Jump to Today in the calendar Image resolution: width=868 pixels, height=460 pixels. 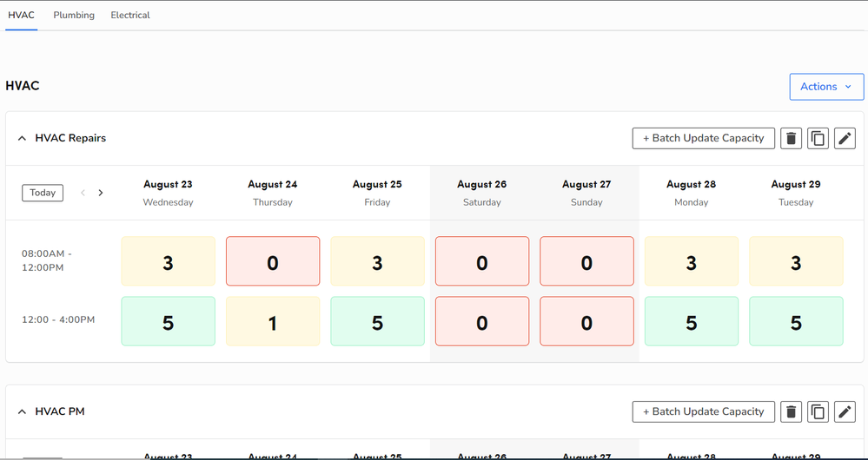point(43,193)
